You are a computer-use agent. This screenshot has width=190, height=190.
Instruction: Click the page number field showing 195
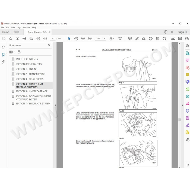click(x=53, y=39)
